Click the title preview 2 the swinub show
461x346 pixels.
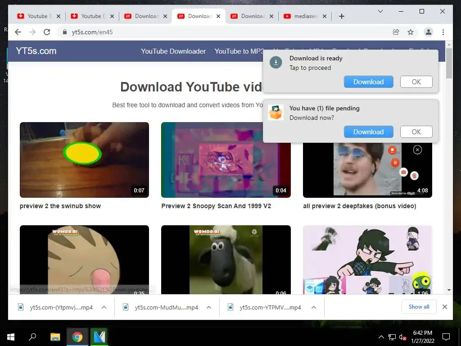pos(60,206)
